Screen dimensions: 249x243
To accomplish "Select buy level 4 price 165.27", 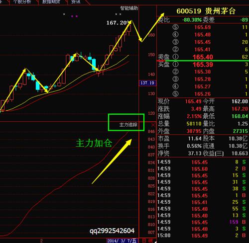I will tap(202, 86).
